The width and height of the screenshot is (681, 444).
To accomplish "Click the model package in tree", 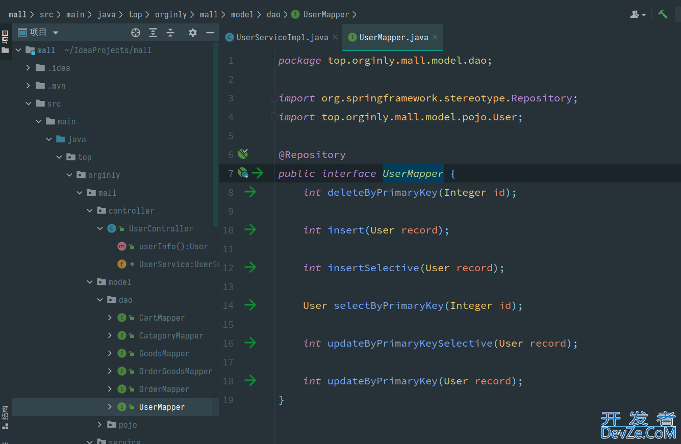I will 119,282.
